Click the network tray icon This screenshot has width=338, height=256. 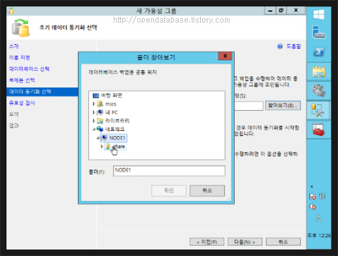pos(322,196)
